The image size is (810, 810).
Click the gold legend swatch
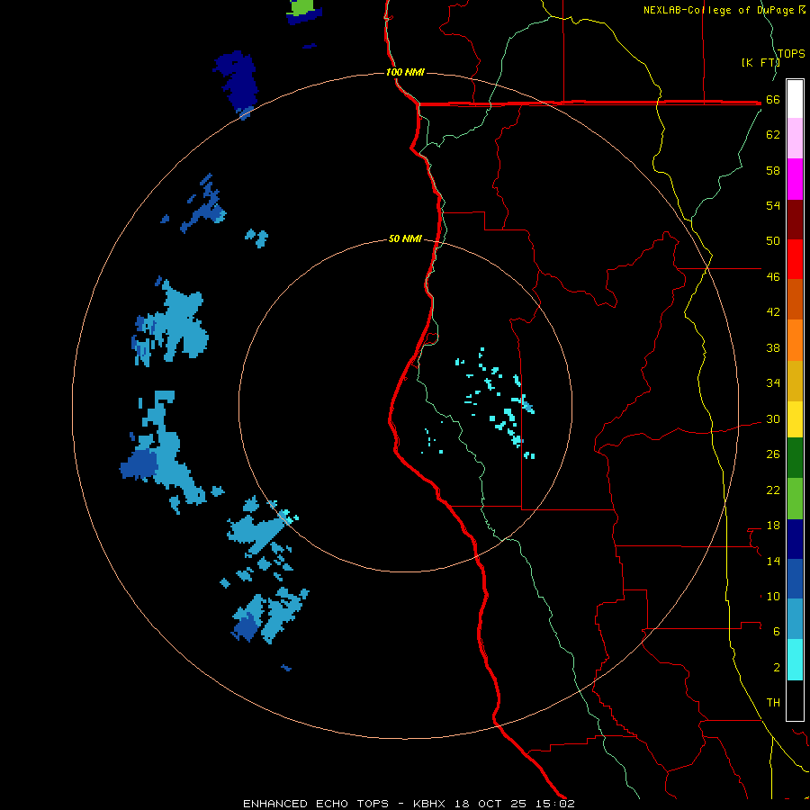point(795,381)
